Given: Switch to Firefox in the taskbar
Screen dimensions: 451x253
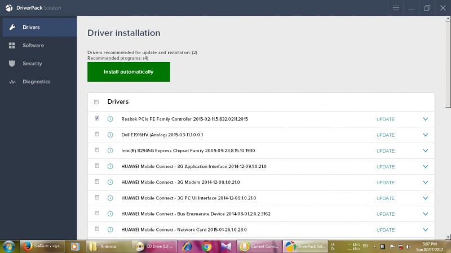Looking at the screenshot, I should click(42, 246).
